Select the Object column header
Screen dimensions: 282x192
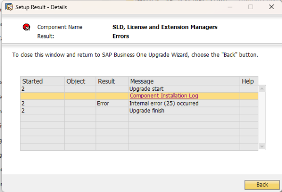pyautogui.click(x=80, y=81)
